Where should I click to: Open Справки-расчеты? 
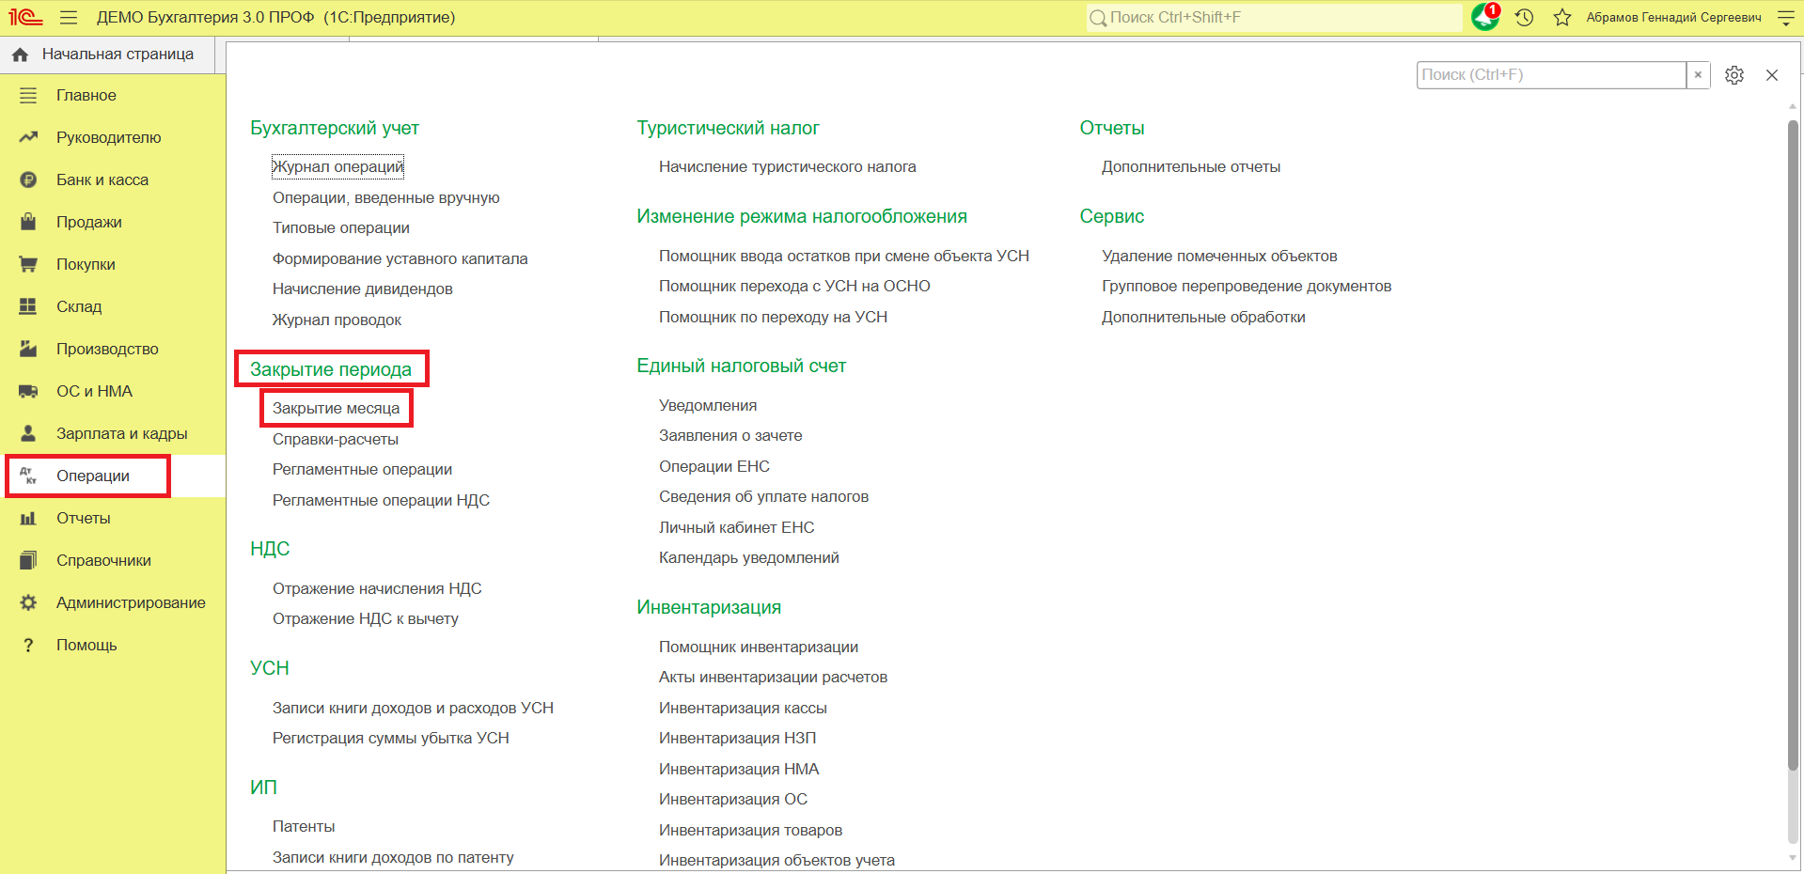[x=335, y=439]
